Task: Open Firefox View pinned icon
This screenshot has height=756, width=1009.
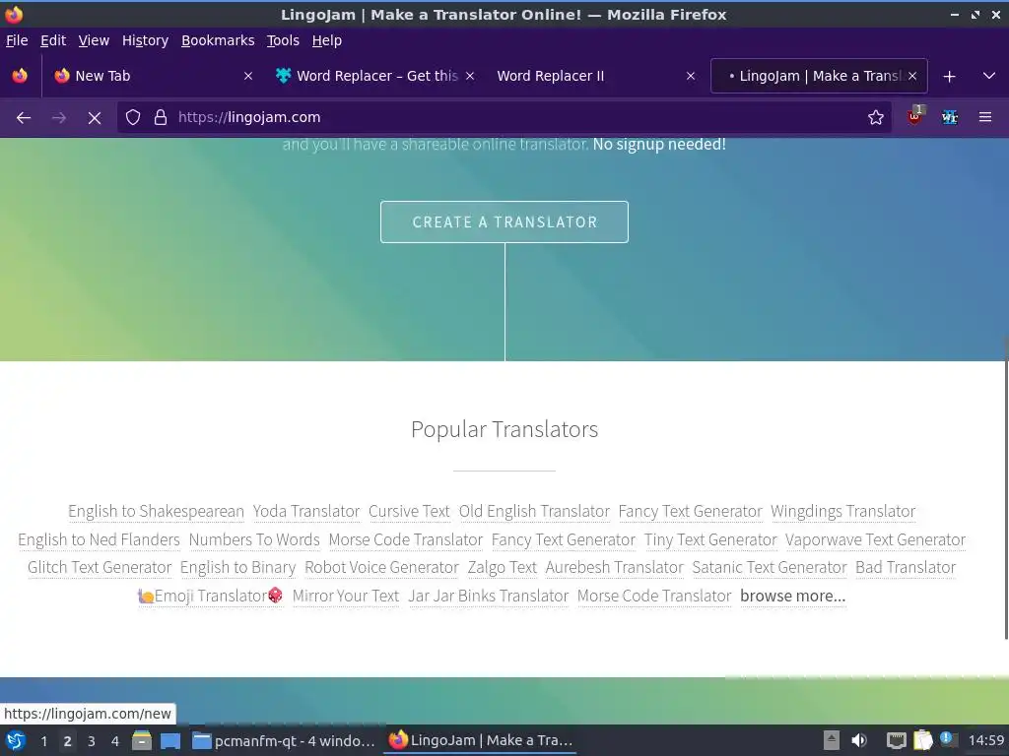Action: [20, 76]
